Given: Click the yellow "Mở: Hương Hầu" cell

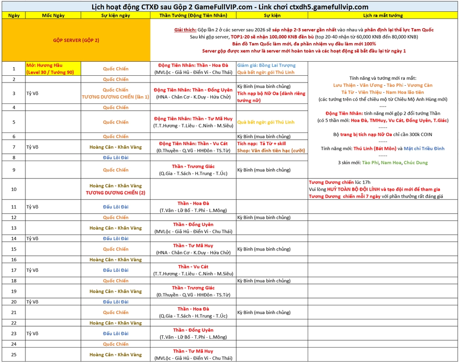Looking at the screenshot, I should (53, 69).
